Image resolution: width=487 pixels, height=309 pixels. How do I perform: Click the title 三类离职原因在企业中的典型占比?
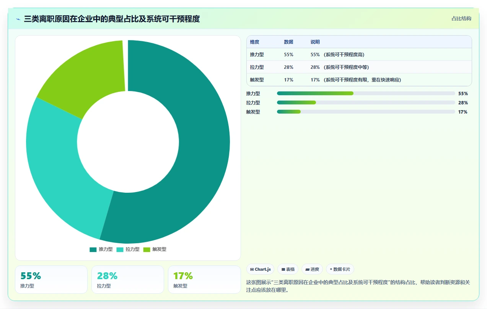(x=81, y=19)
